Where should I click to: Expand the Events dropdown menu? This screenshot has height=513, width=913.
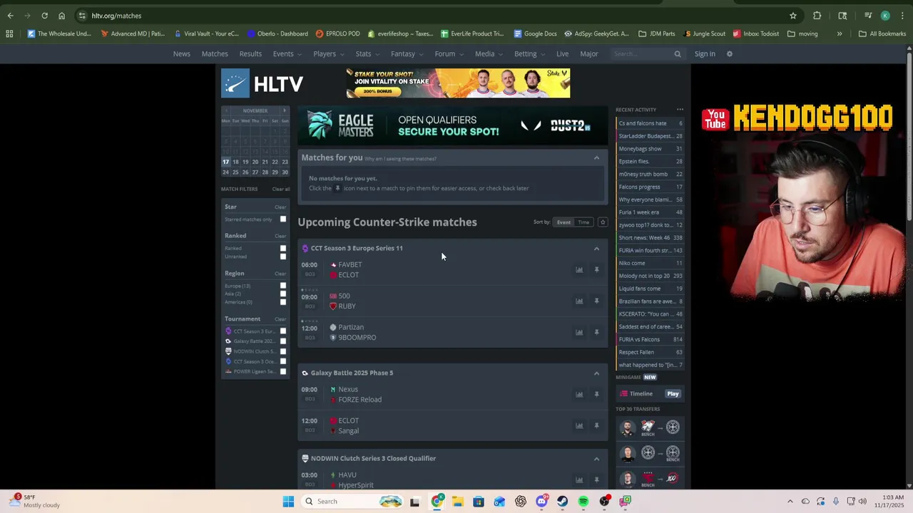coord(287,54)
